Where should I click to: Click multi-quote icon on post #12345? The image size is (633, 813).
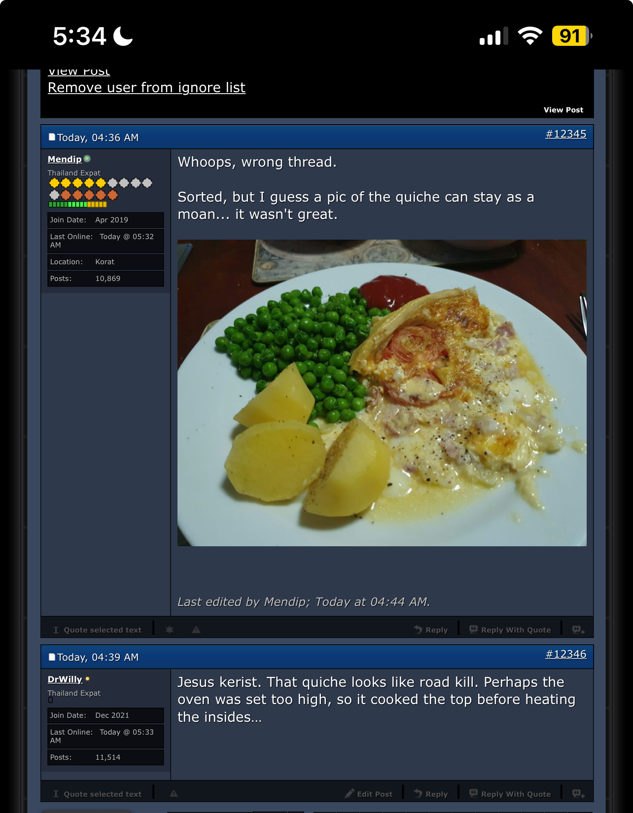tap(578, 630)
